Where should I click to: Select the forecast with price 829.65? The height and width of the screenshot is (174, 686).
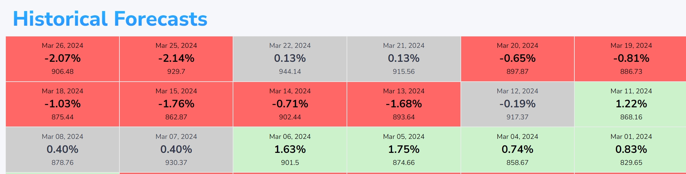tap(631, 150)
